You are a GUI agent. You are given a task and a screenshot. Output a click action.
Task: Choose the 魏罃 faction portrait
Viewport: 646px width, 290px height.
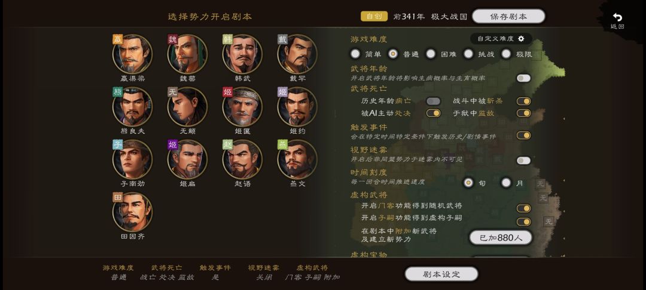187,54
